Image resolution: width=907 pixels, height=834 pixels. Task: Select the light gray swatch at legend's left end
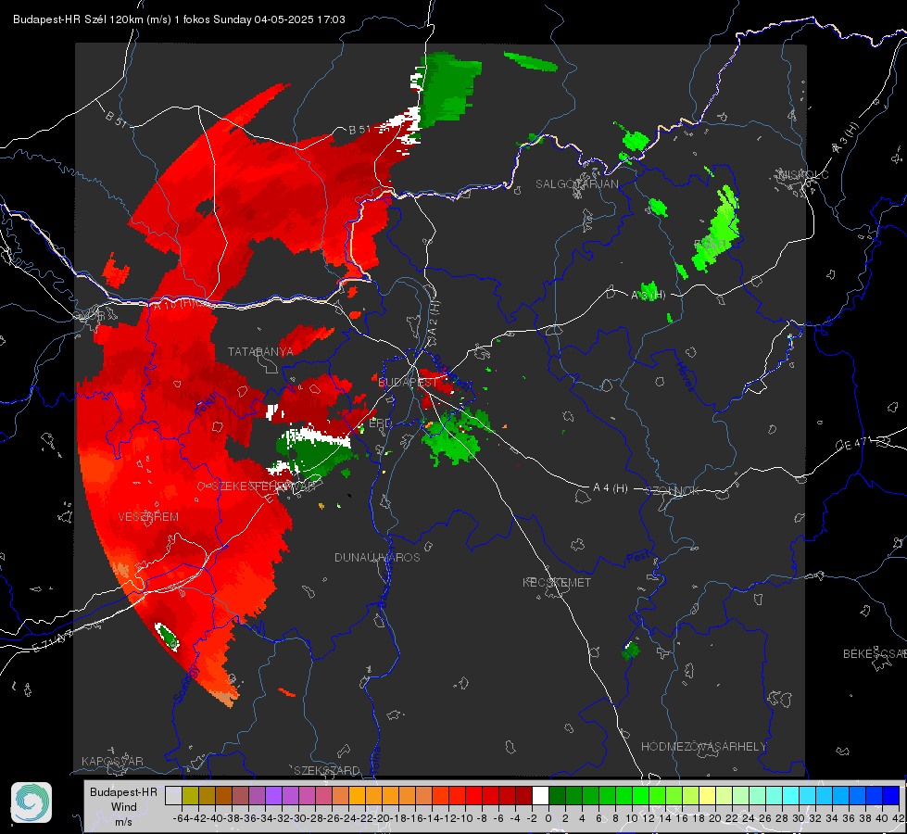pos(173,795)
